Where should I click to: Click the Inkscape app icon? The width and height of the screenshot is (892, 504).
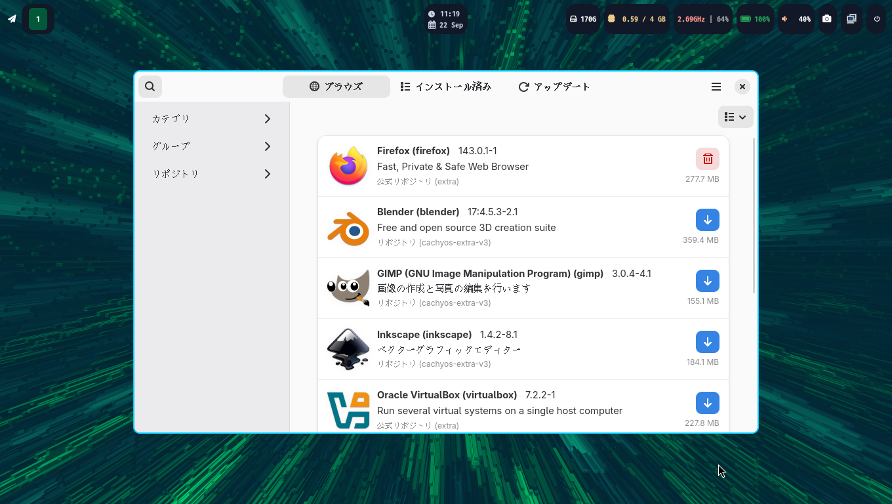point(348,349)
